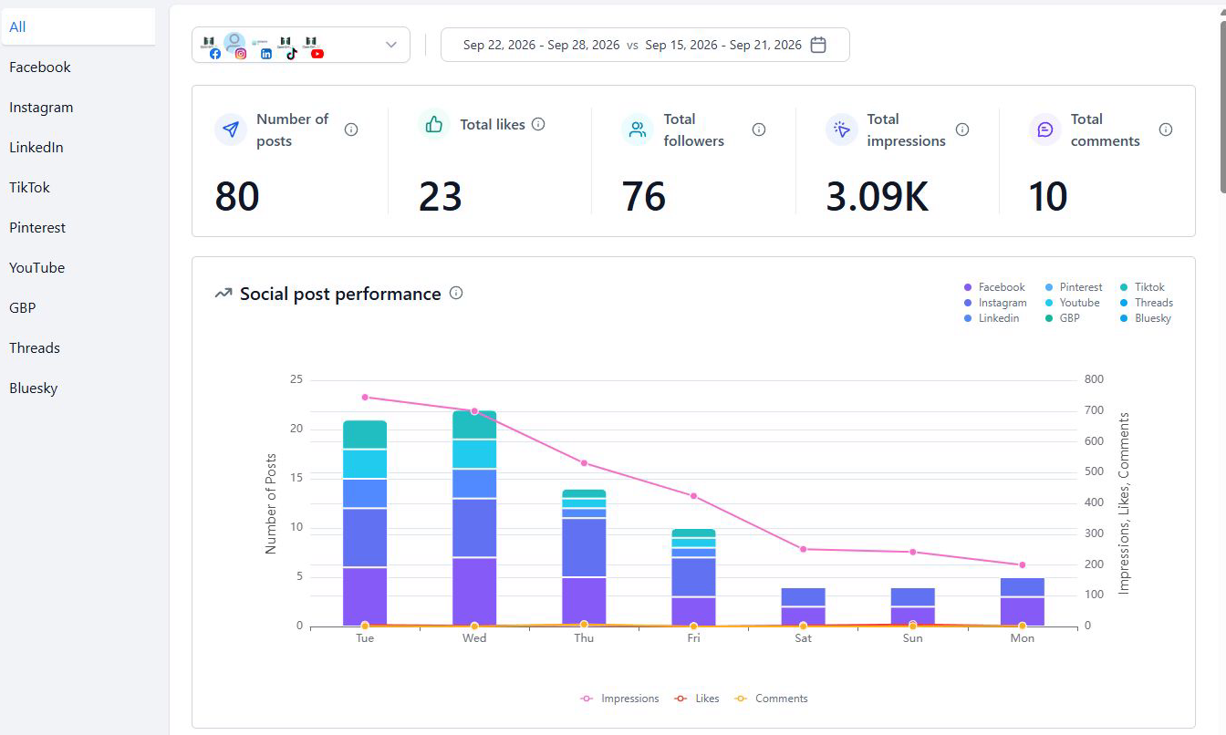This screenshot has height=735, width=1226.
Task: Click the LinkedIn account avatar in selector
Action: pos(262,48)
